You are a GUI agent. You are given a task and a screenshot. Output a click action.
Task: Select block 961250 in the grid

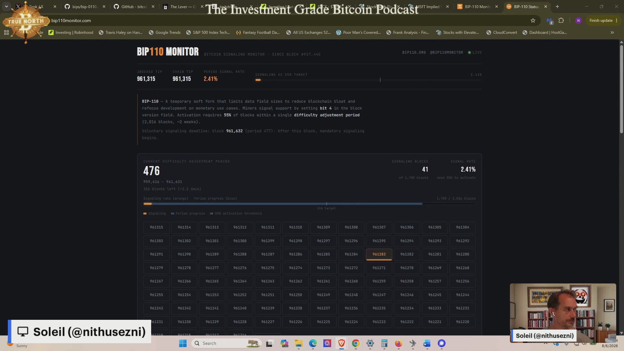pyautogui.click(x=295, y=295)
